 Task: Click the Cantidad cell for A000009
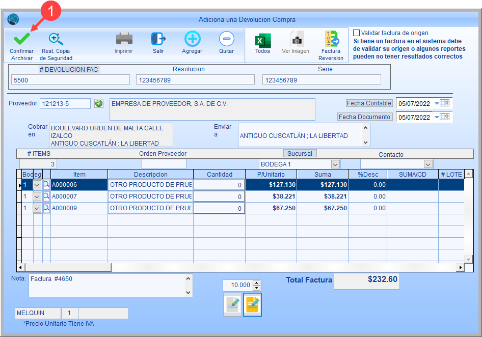coord(219,208)
